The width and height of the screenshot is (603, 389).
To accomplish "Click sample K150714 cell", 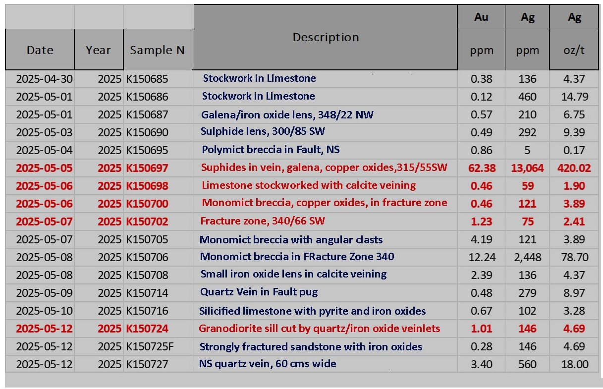I will click(147, 293).
